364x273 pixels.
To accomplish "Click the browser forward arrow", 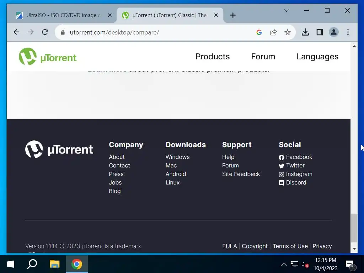I will coord(31,32).
